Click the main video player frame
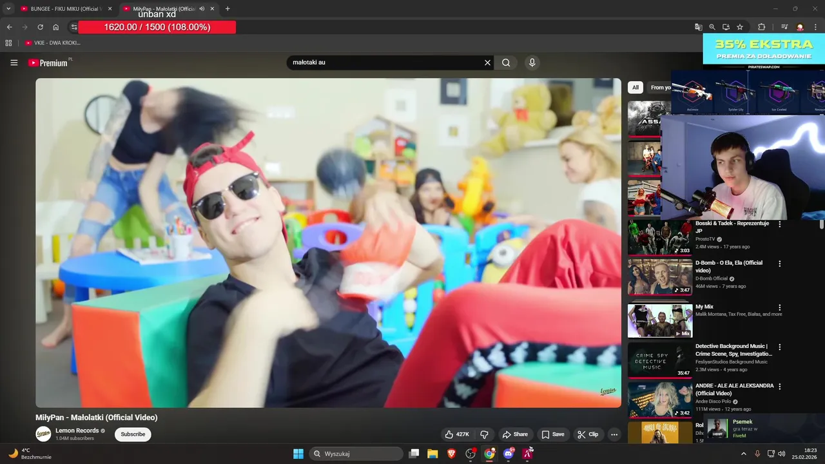Image resolution: width=825 pixels, height=464 pixels. (x=328, y=243)
